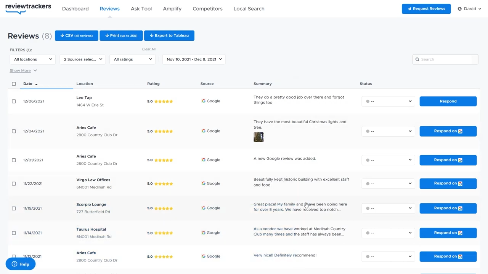Click the five-star rating for Virgo Law Offices

164,184
